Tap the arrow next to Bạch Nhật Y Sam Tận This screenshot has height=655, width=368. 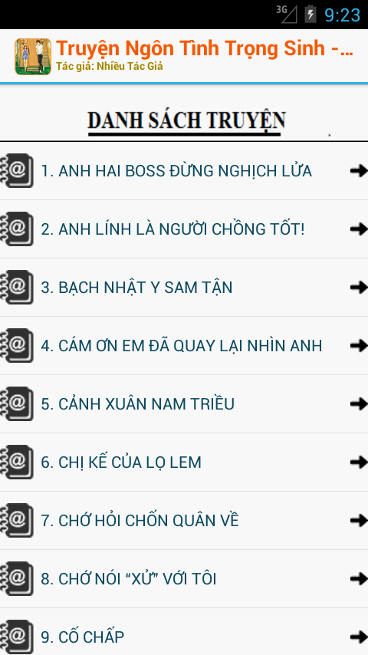click(x=359, y=287)
